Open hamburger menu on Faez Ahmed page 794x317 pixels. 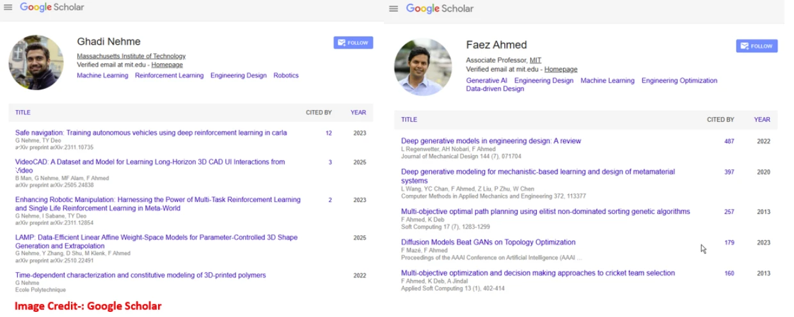pos(393,9)
